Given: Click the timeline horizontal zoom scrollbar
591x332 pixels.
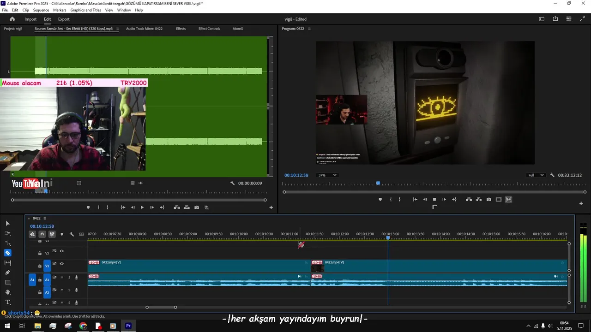Looking at the screenshot, I should (x=161, y=307).
